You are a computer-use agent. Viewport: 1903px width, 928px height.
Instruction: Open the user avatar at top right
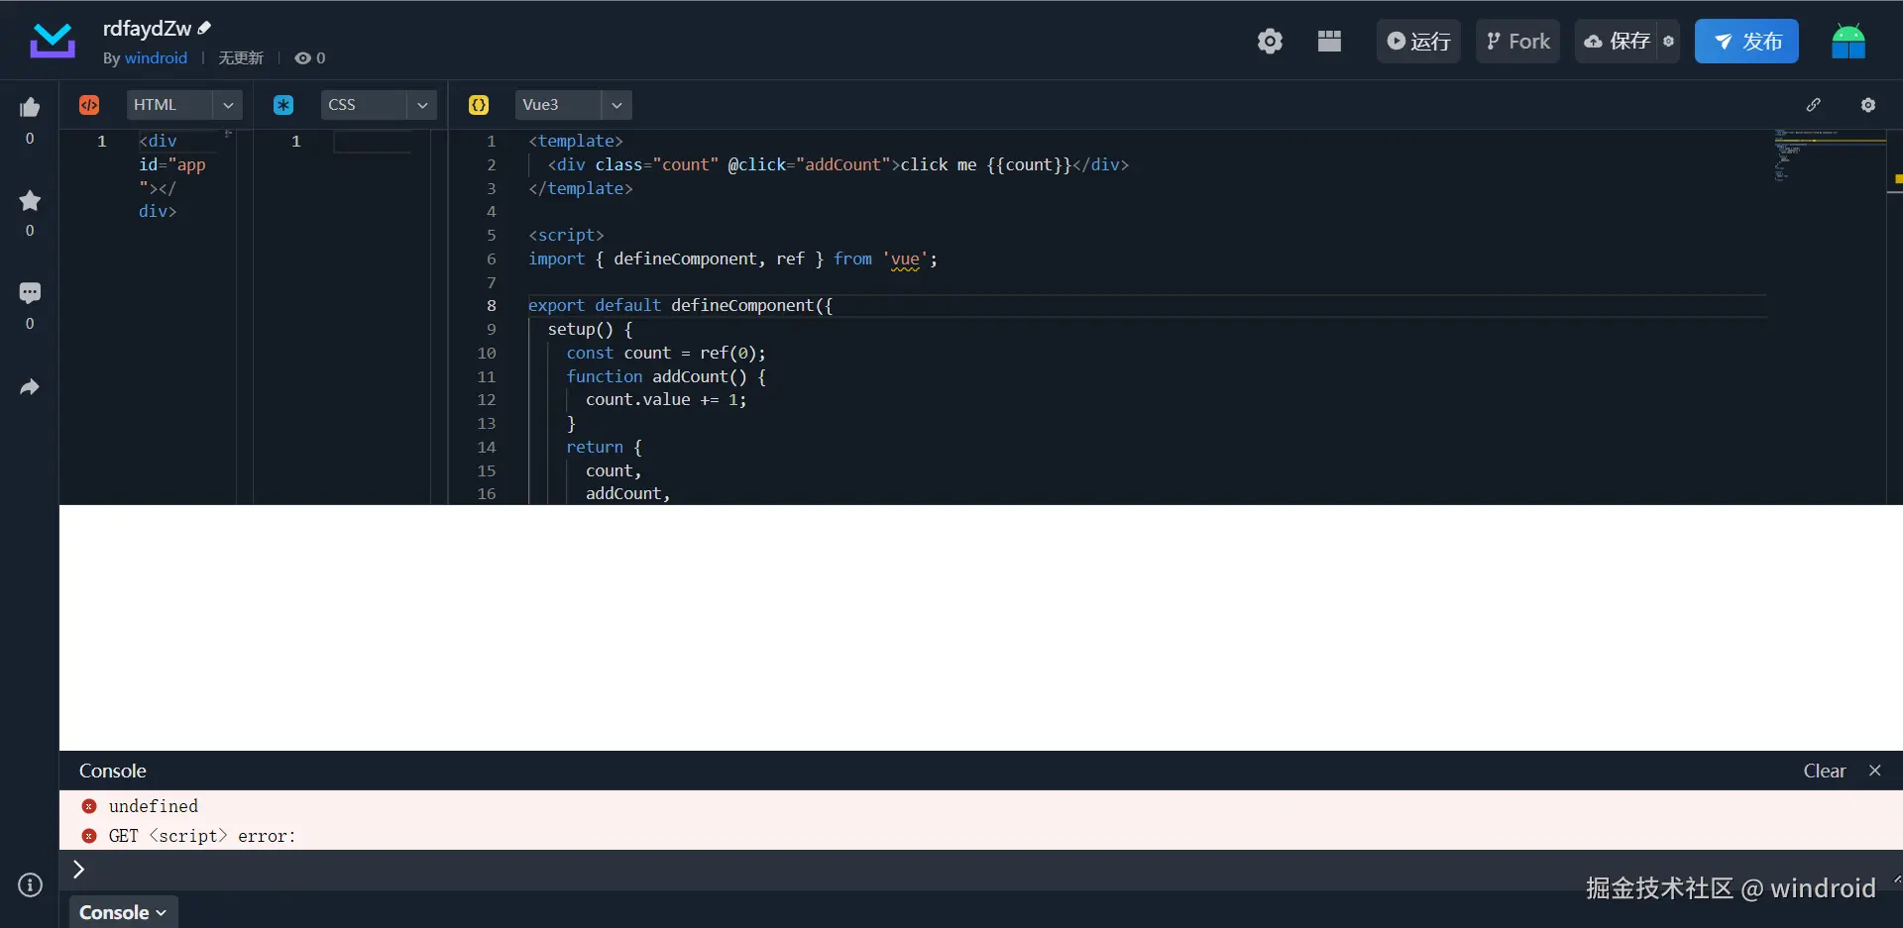[1847, 42]
